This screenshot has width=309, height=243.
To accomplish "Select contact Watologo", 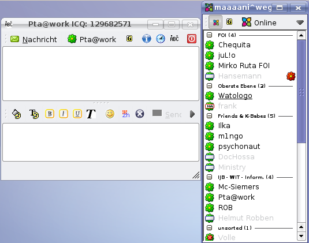I will [x=235, y=96].
